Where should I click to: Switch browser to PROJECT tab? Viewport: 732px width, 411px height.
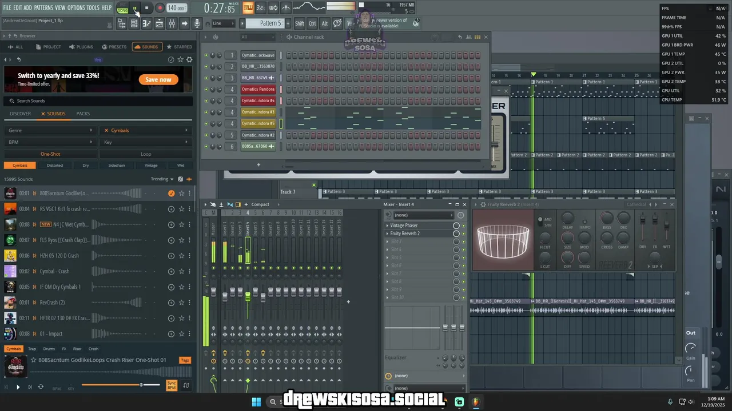[x=48, y=47]
